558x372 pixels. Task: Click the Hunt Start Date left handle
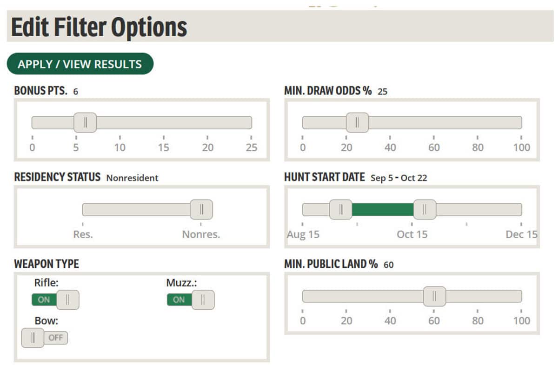point(341,210)
